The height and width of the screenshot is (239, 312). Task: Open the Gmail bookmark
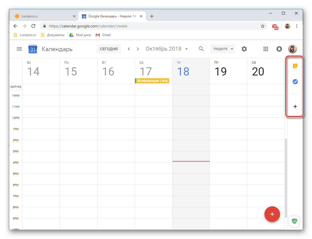click(103, 35)
